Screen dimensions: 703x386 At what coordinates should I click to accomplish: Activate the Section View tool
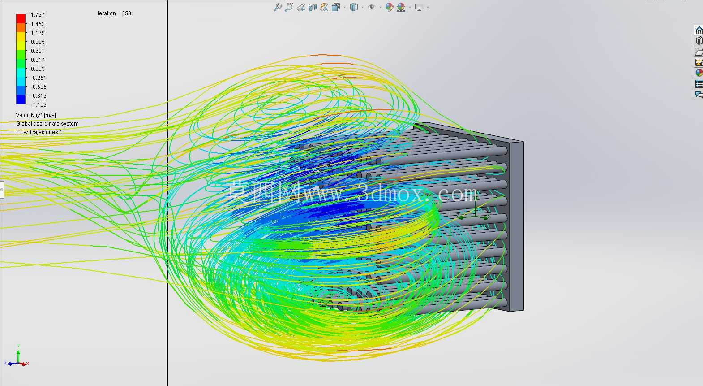(x=313, y=7)
